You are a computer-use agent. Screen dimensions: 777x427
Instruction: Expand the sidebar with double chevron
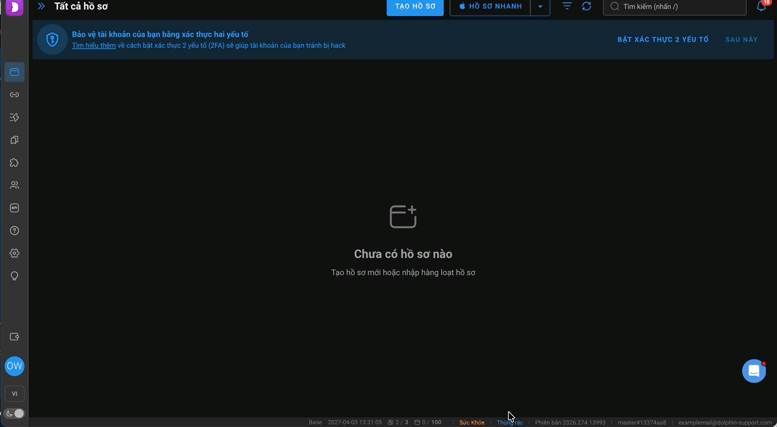(41, 6)
